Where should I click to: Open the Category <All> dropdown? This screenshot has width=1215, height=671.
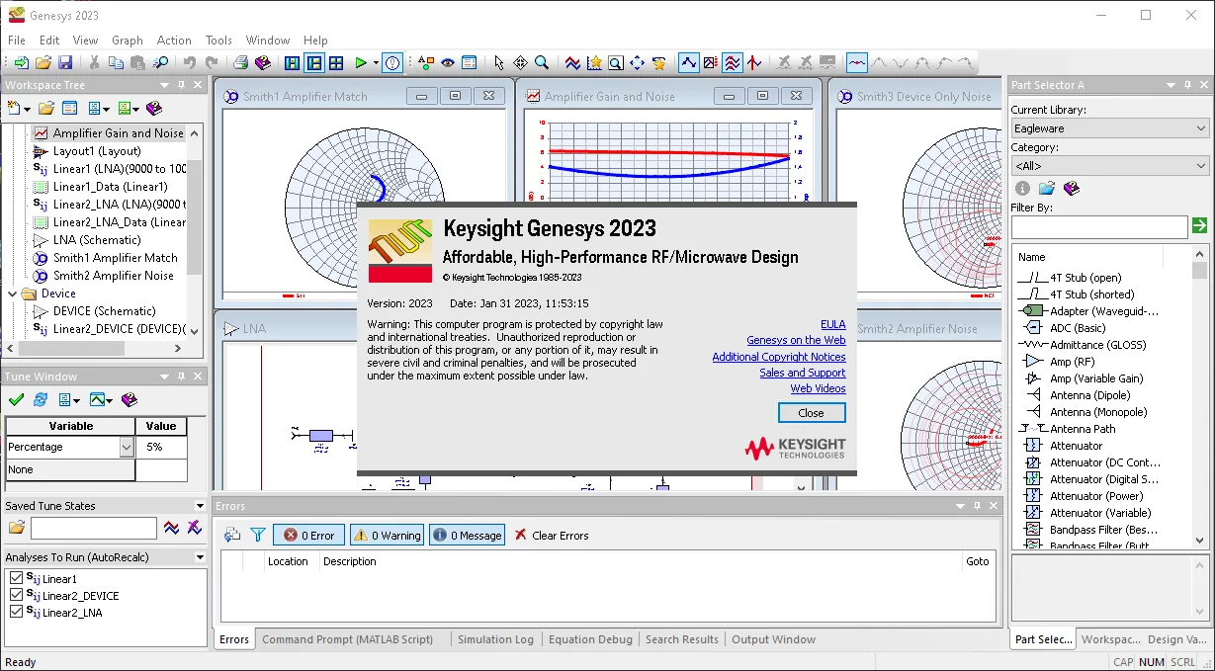1109,166
